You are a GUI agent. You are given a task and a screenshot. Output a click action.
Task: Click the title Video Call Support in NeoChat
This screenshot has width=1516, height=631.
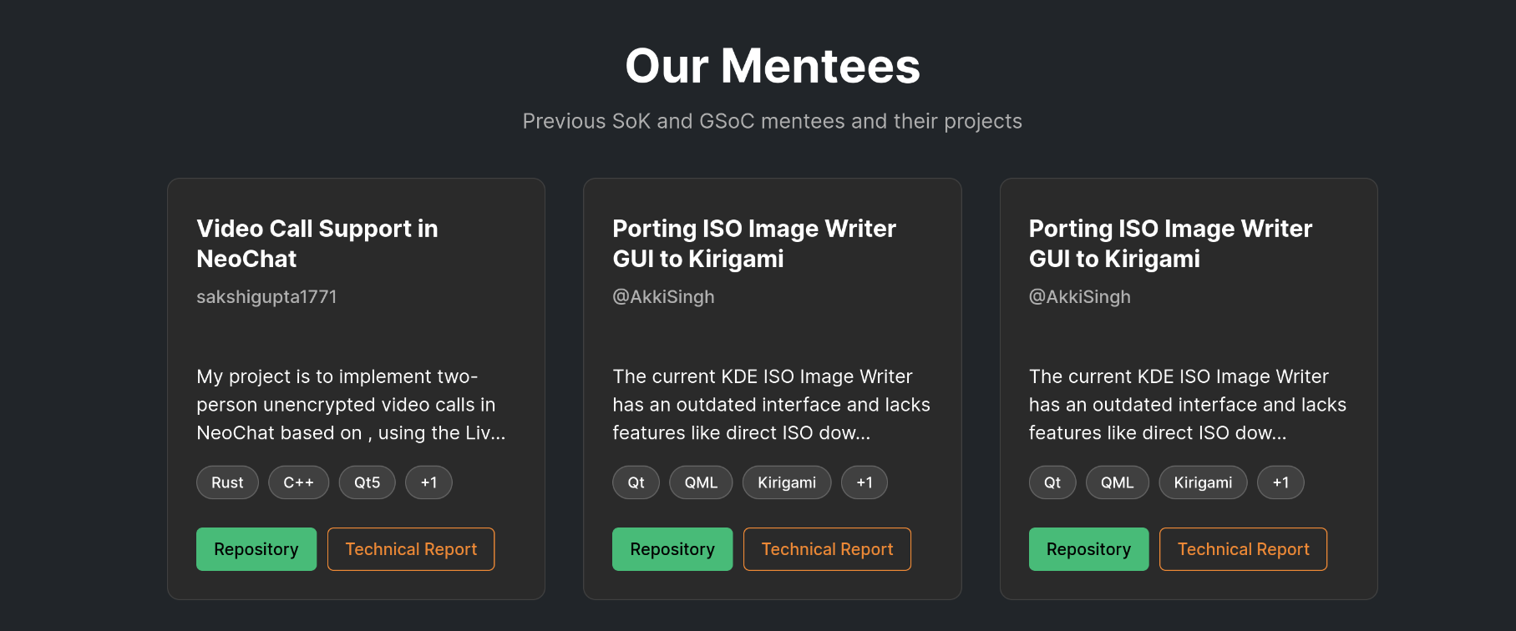pyautogui.click(x=317, y=243)
